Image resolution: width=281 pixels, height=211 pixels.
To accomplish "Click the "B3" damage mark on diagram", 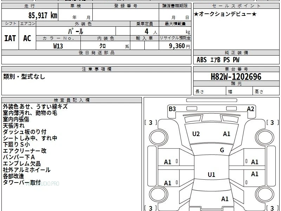I will point(172,109).
